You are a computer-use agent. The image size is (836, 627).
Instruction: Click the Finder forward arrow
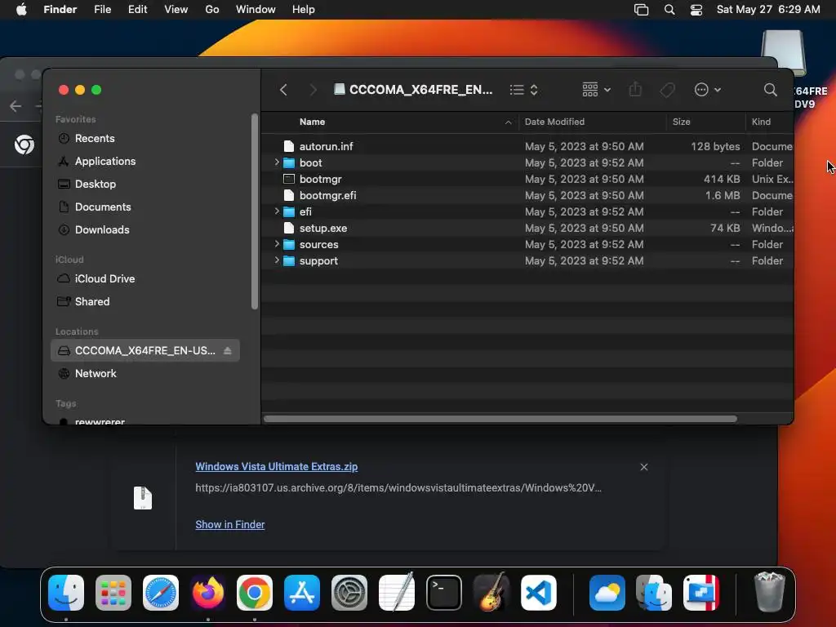313,90
